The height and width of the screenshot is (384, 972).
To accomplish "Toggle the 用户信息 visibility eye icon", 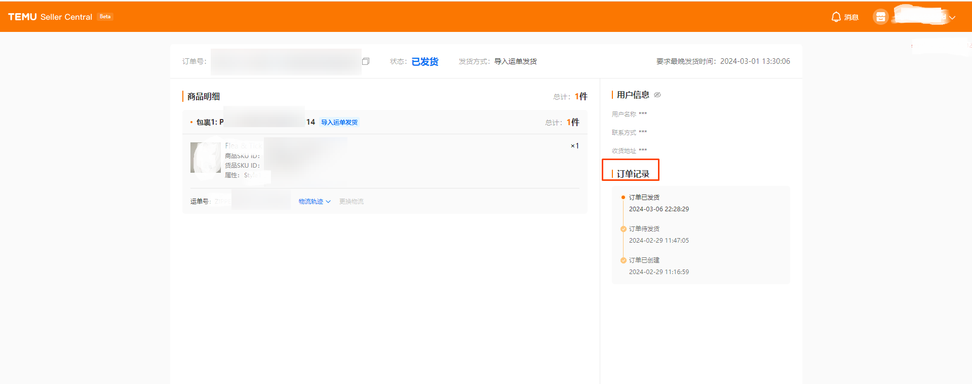I will pyautogui.click(x=657, y=95).
